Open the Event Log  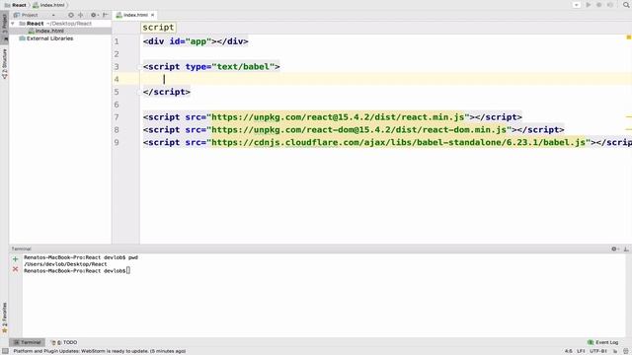click(603, 342)
